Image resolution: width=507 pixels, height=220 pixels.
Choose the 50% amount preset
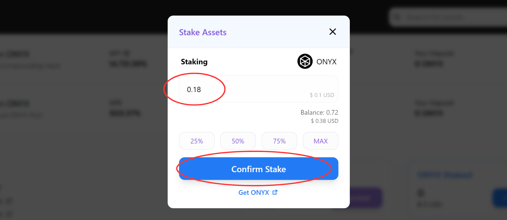pyautogui.click(x=238, y=141)
